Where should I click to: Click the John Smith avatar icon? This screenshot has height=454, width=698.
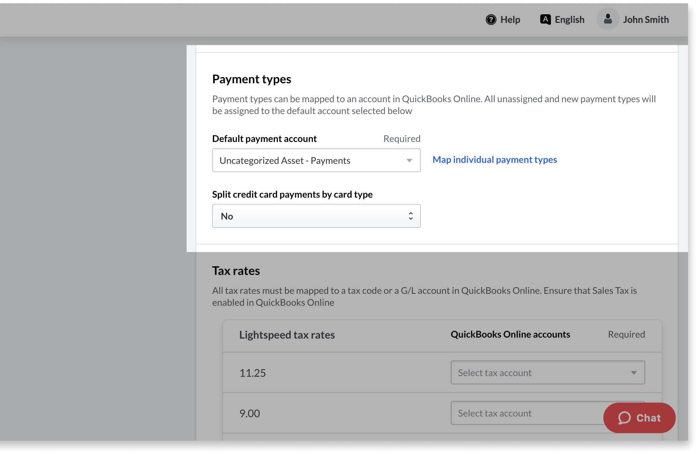tap(608, 19)
